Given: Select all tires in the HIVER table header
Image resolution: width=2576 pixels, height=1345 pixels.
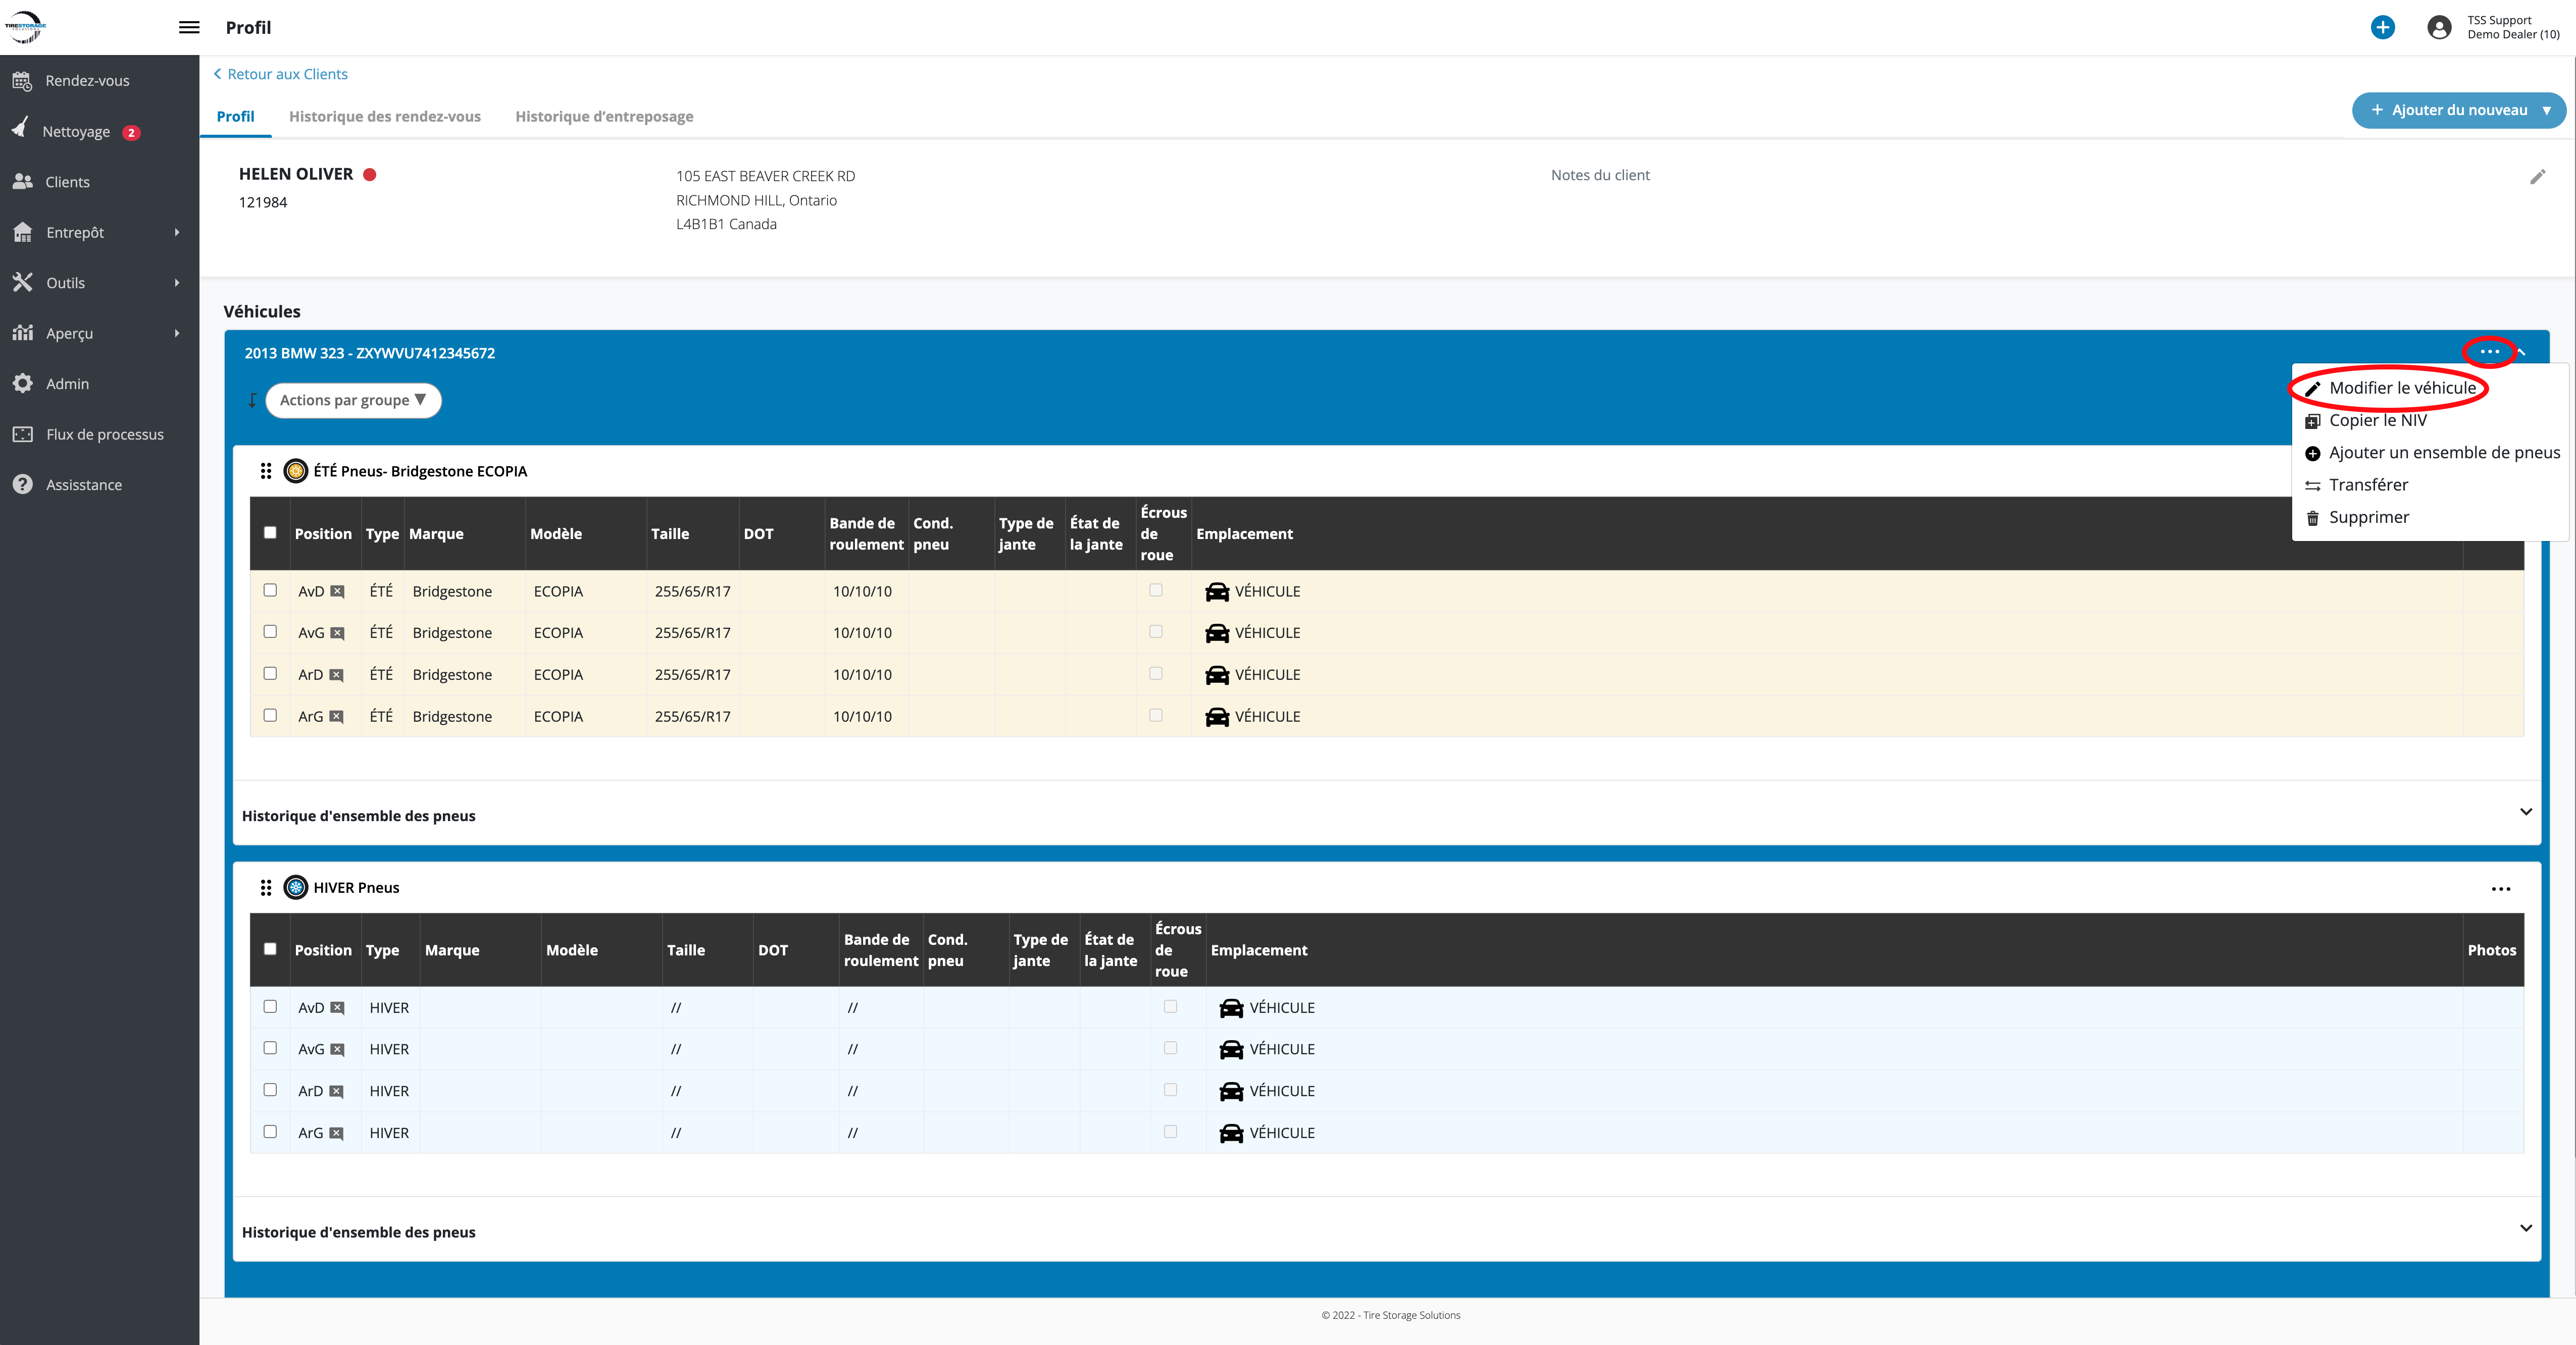Looking at the screenshot, I should click(x=270, y=948).
